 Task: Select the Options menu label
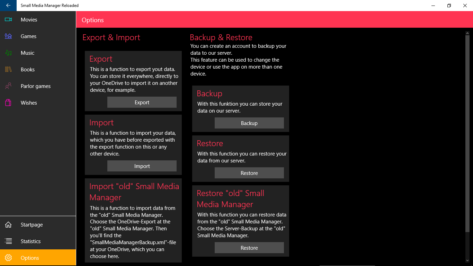(x=30, y=258)
